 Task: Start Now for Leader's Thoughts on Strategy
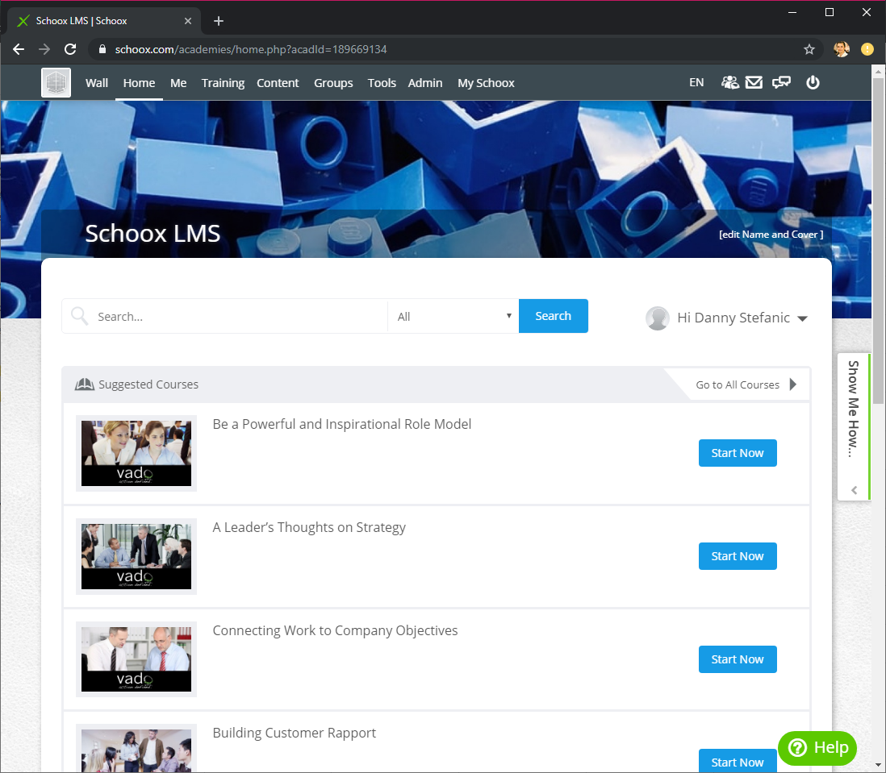(x=738, y=556)
